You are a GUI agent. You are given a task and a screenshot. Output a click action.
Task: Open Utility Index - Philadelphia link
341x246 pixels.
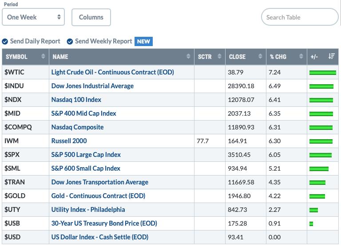tap(88, 210)
